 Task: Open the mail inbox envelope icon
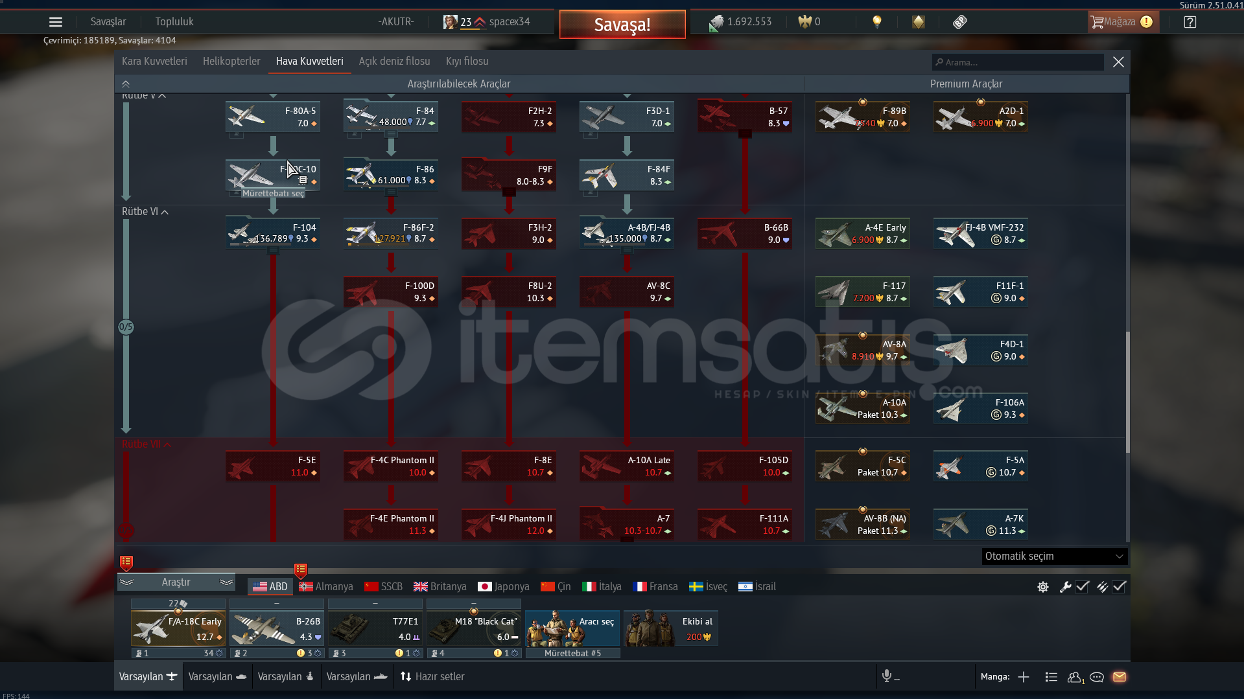pyautogui.click(x=1120, y=677)
